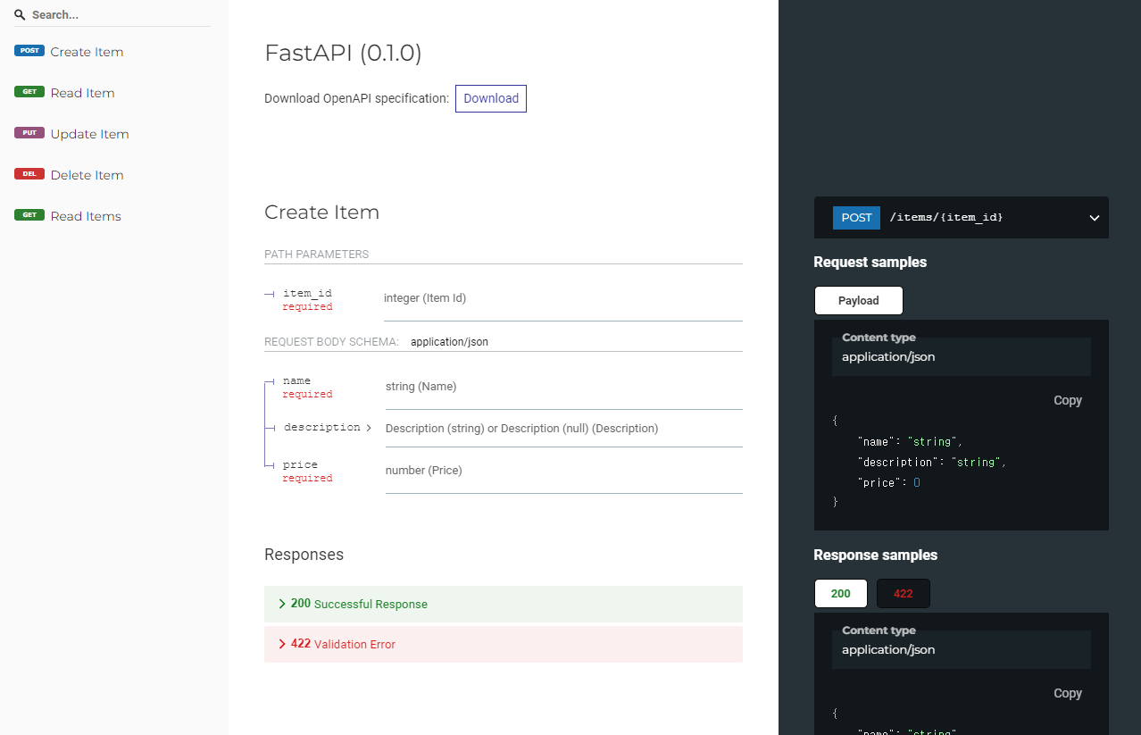Open Read Item in the sidebar
The width and height of the screenshot is (1141, 735).
pos(82,93)
